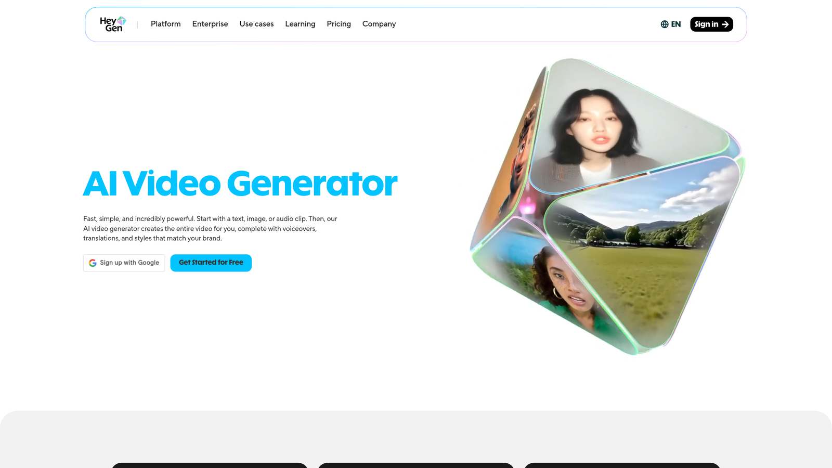Screen dimensions: 832x468
Task: Click the Pricing navigation link
Action: coord(339,24)
